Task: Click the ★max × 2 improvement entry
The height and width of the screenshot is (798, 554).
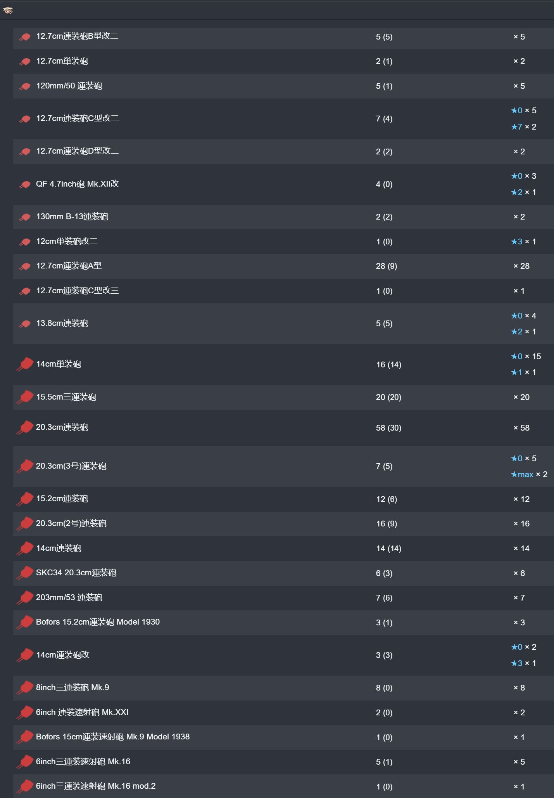Action: [x=529, y=474]
